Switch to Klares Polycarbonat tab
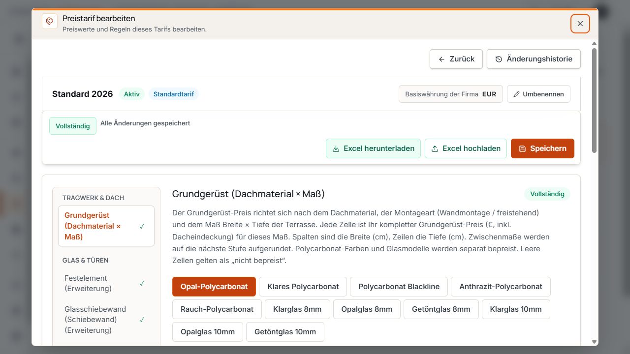This screenshot has height=354, width=630. coord(303,287)
